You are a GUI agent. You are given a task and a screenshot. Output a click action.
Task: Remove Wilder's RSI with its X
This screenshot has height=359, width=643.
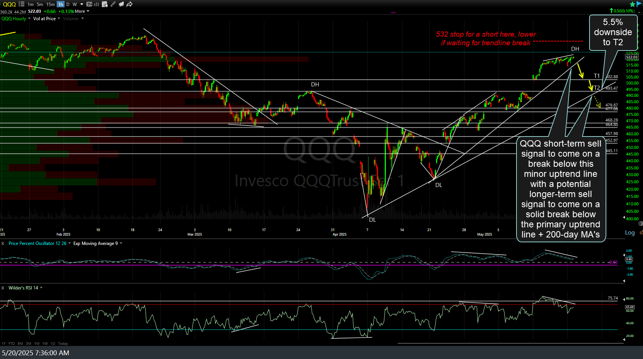3,288
